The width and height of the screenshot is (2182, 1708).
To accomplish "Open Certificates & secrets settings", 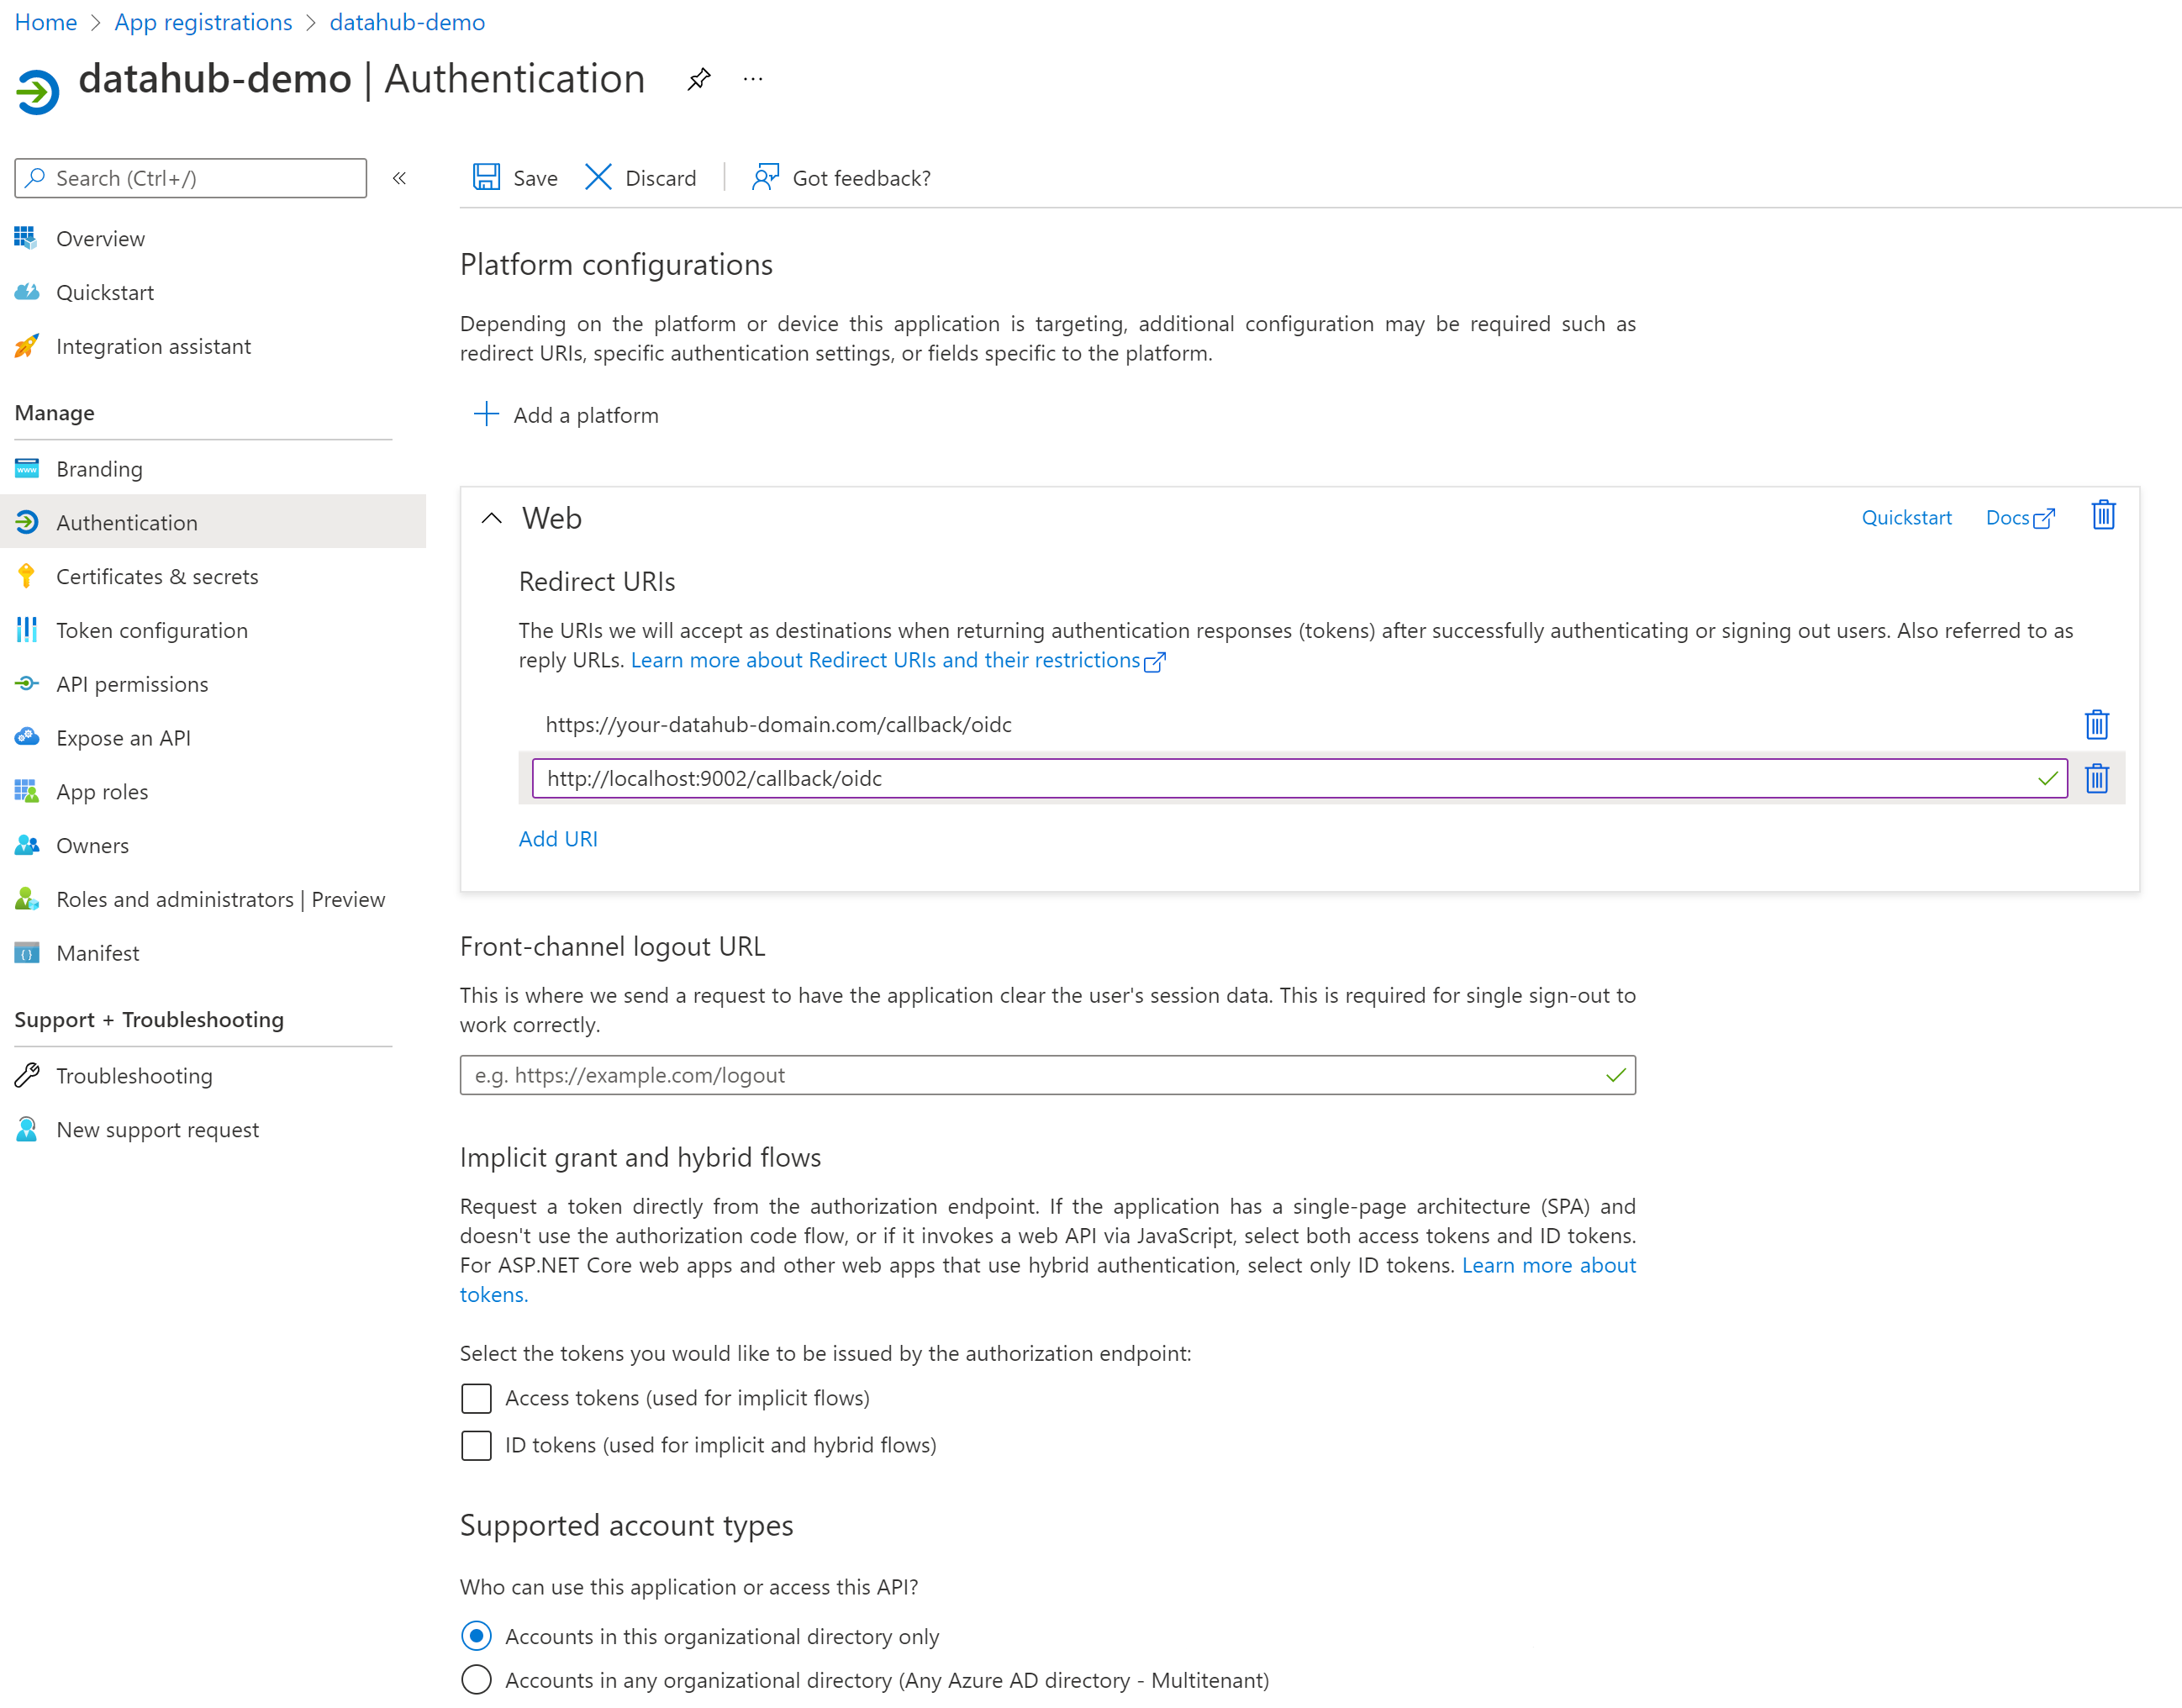I will pos(157,576).
